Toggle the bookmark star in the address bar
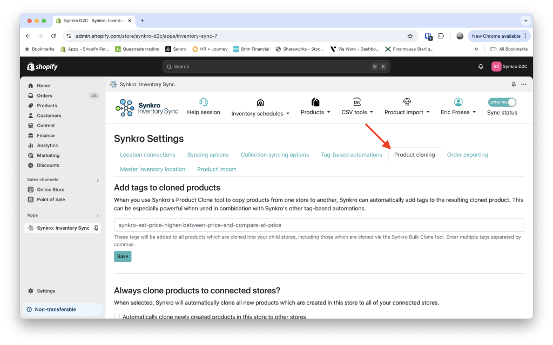Image resolution: width=553 pixels, height=345 pixels. 410,36
